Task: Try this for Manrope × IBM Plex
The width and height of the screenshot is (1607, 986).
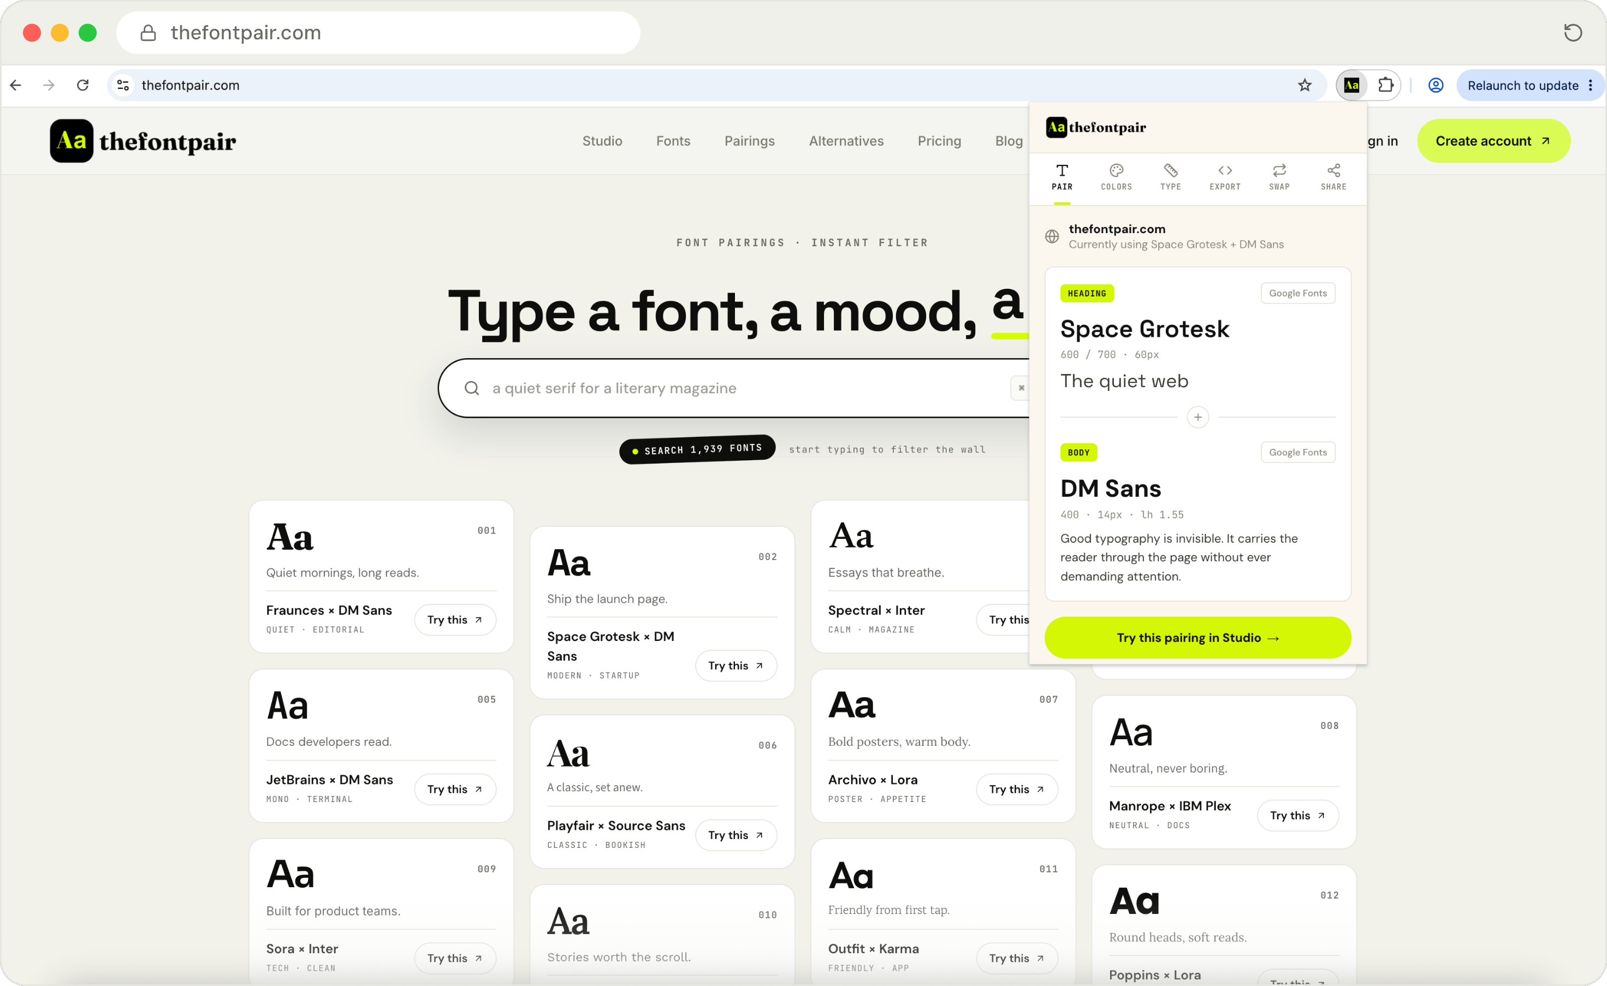Action: 1298,816
